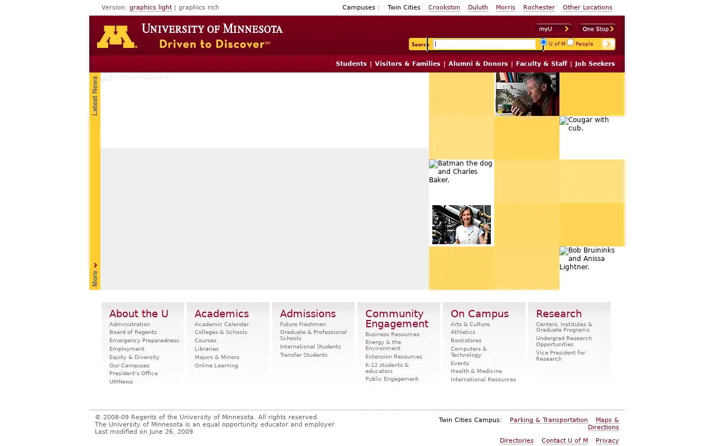Go to the Crookston campus
Image resolution: width=714 pixels, height=446 pixels.
coord(444,8)
